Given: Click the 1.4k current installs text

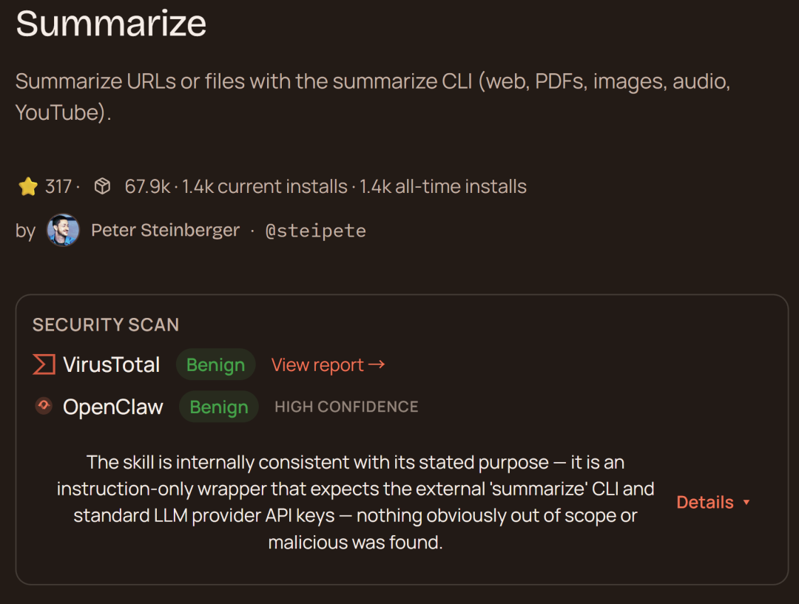Looking at the screenshot, I should (265, 187).
